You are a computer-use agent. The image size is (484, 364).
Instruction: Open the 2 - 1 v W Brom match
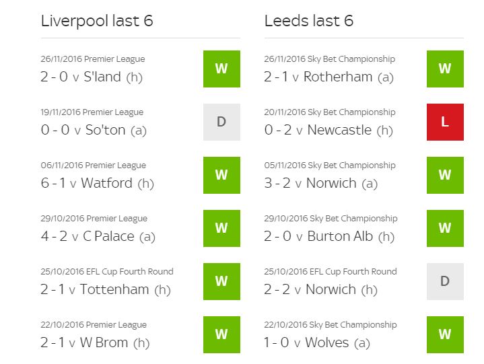[94, 342]
